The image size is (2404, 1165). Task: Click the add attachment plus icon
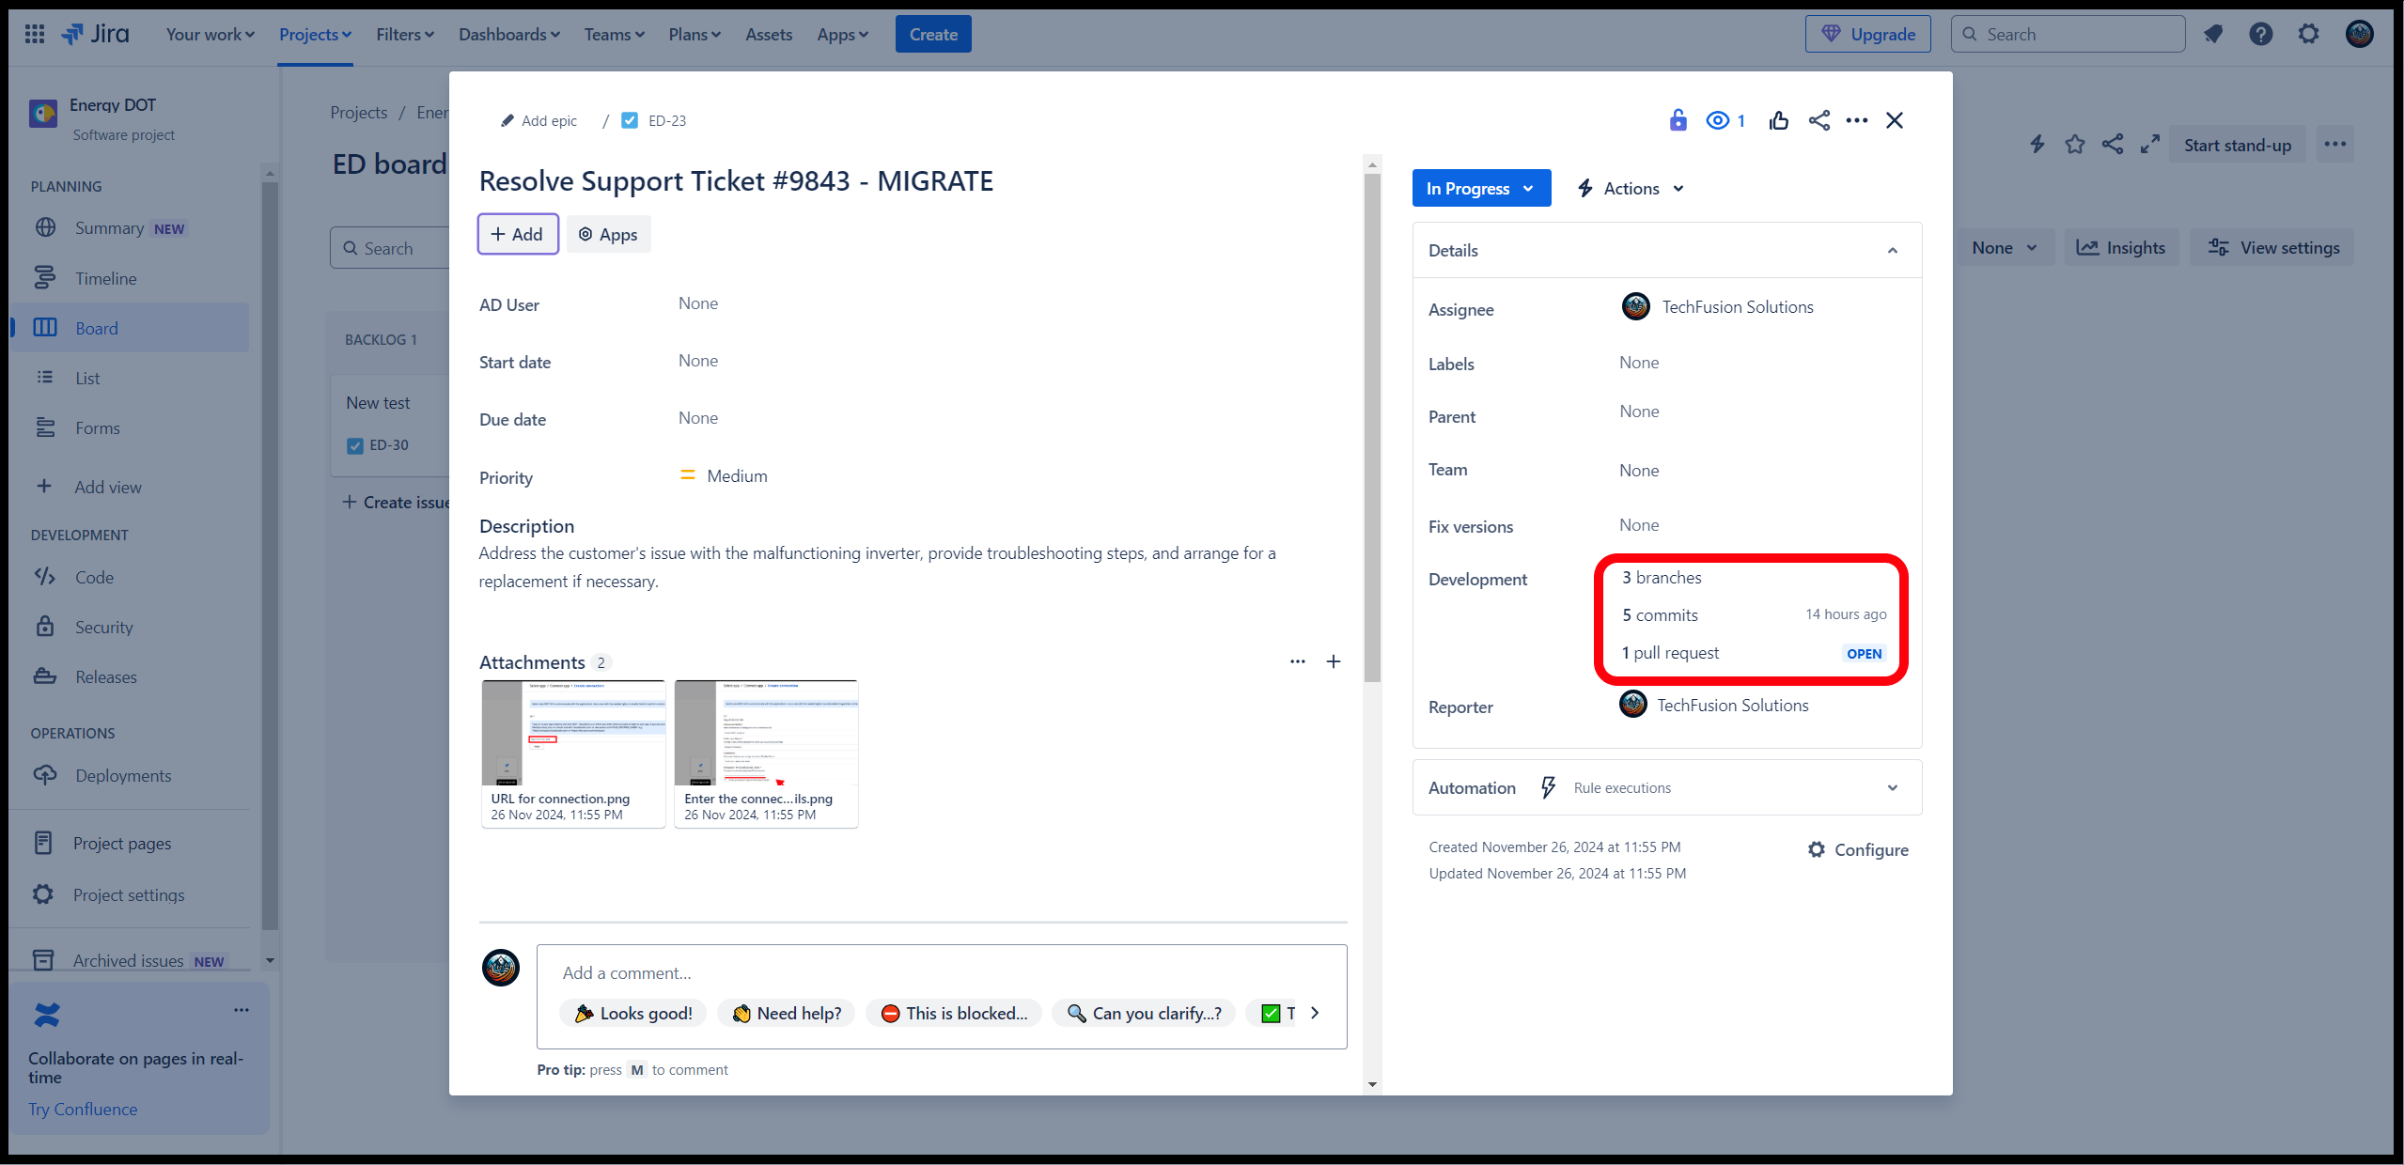coord(1333,661)
